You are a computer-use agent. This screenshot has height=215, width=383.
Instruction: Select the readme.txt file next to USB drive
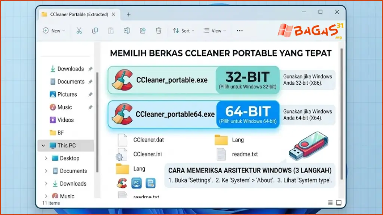(237, 154)
